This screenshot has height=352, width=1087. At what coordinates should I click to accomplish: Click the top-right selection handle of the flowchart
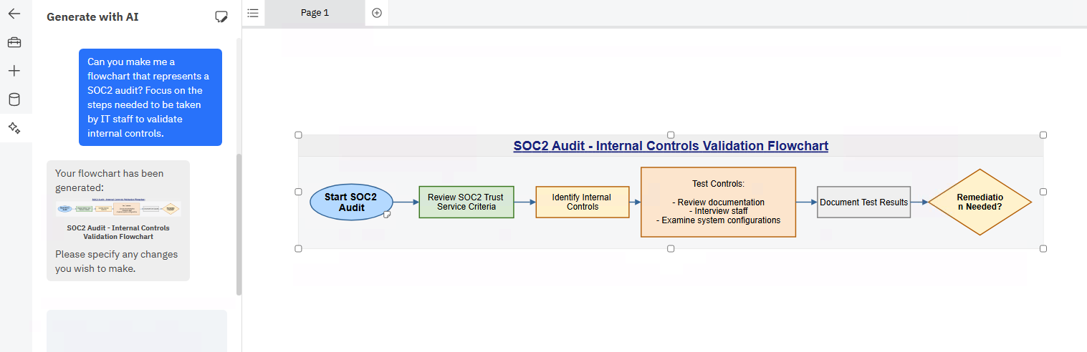coord(1043,135)
